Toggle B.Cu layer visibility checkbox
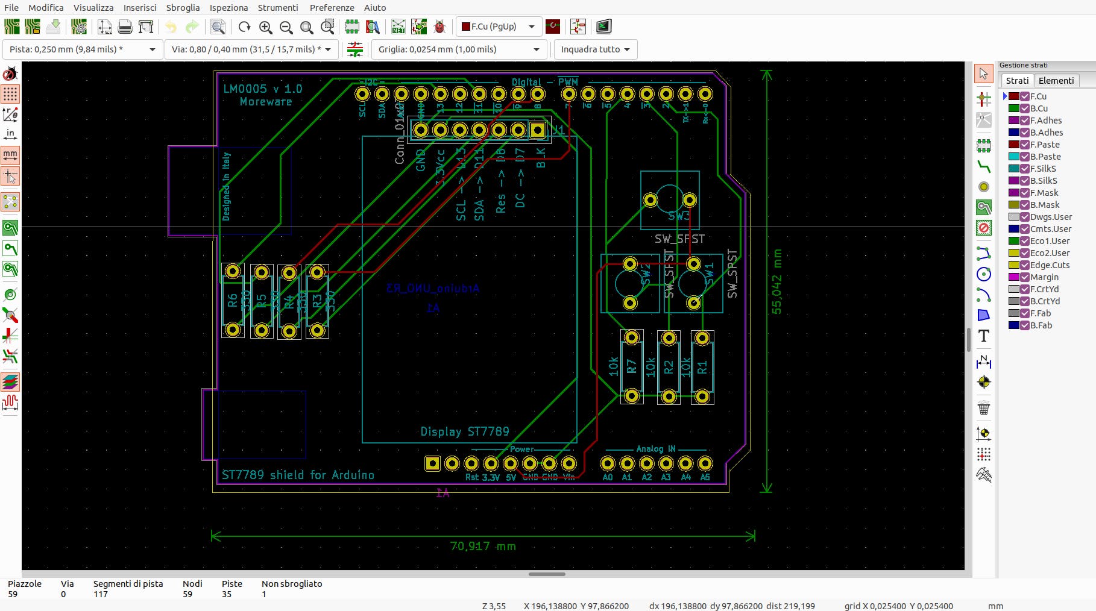Screen dimensions: 1096x611 pyautogui.click(x=1024, y=108)
